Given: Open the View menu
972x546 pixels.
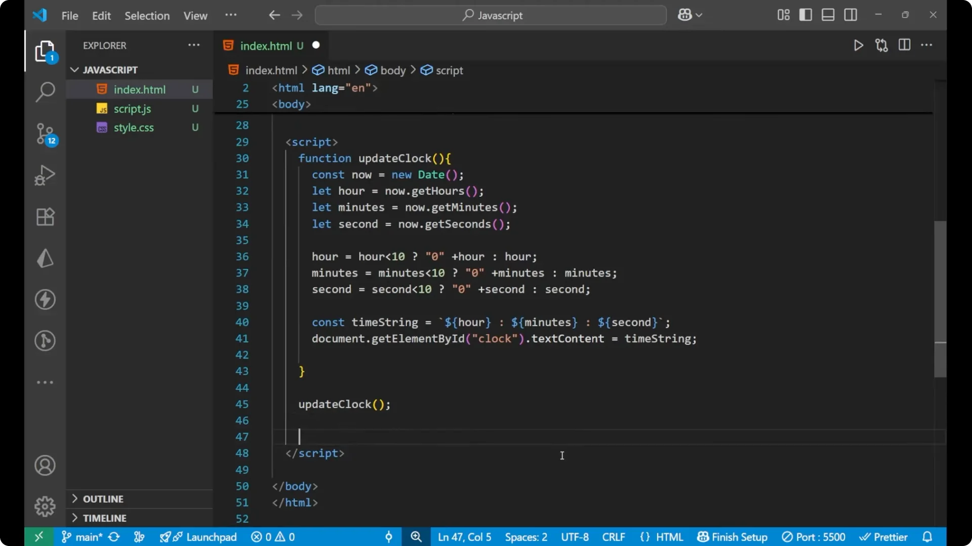Looking at the screenshot, I should coord(195,16).
